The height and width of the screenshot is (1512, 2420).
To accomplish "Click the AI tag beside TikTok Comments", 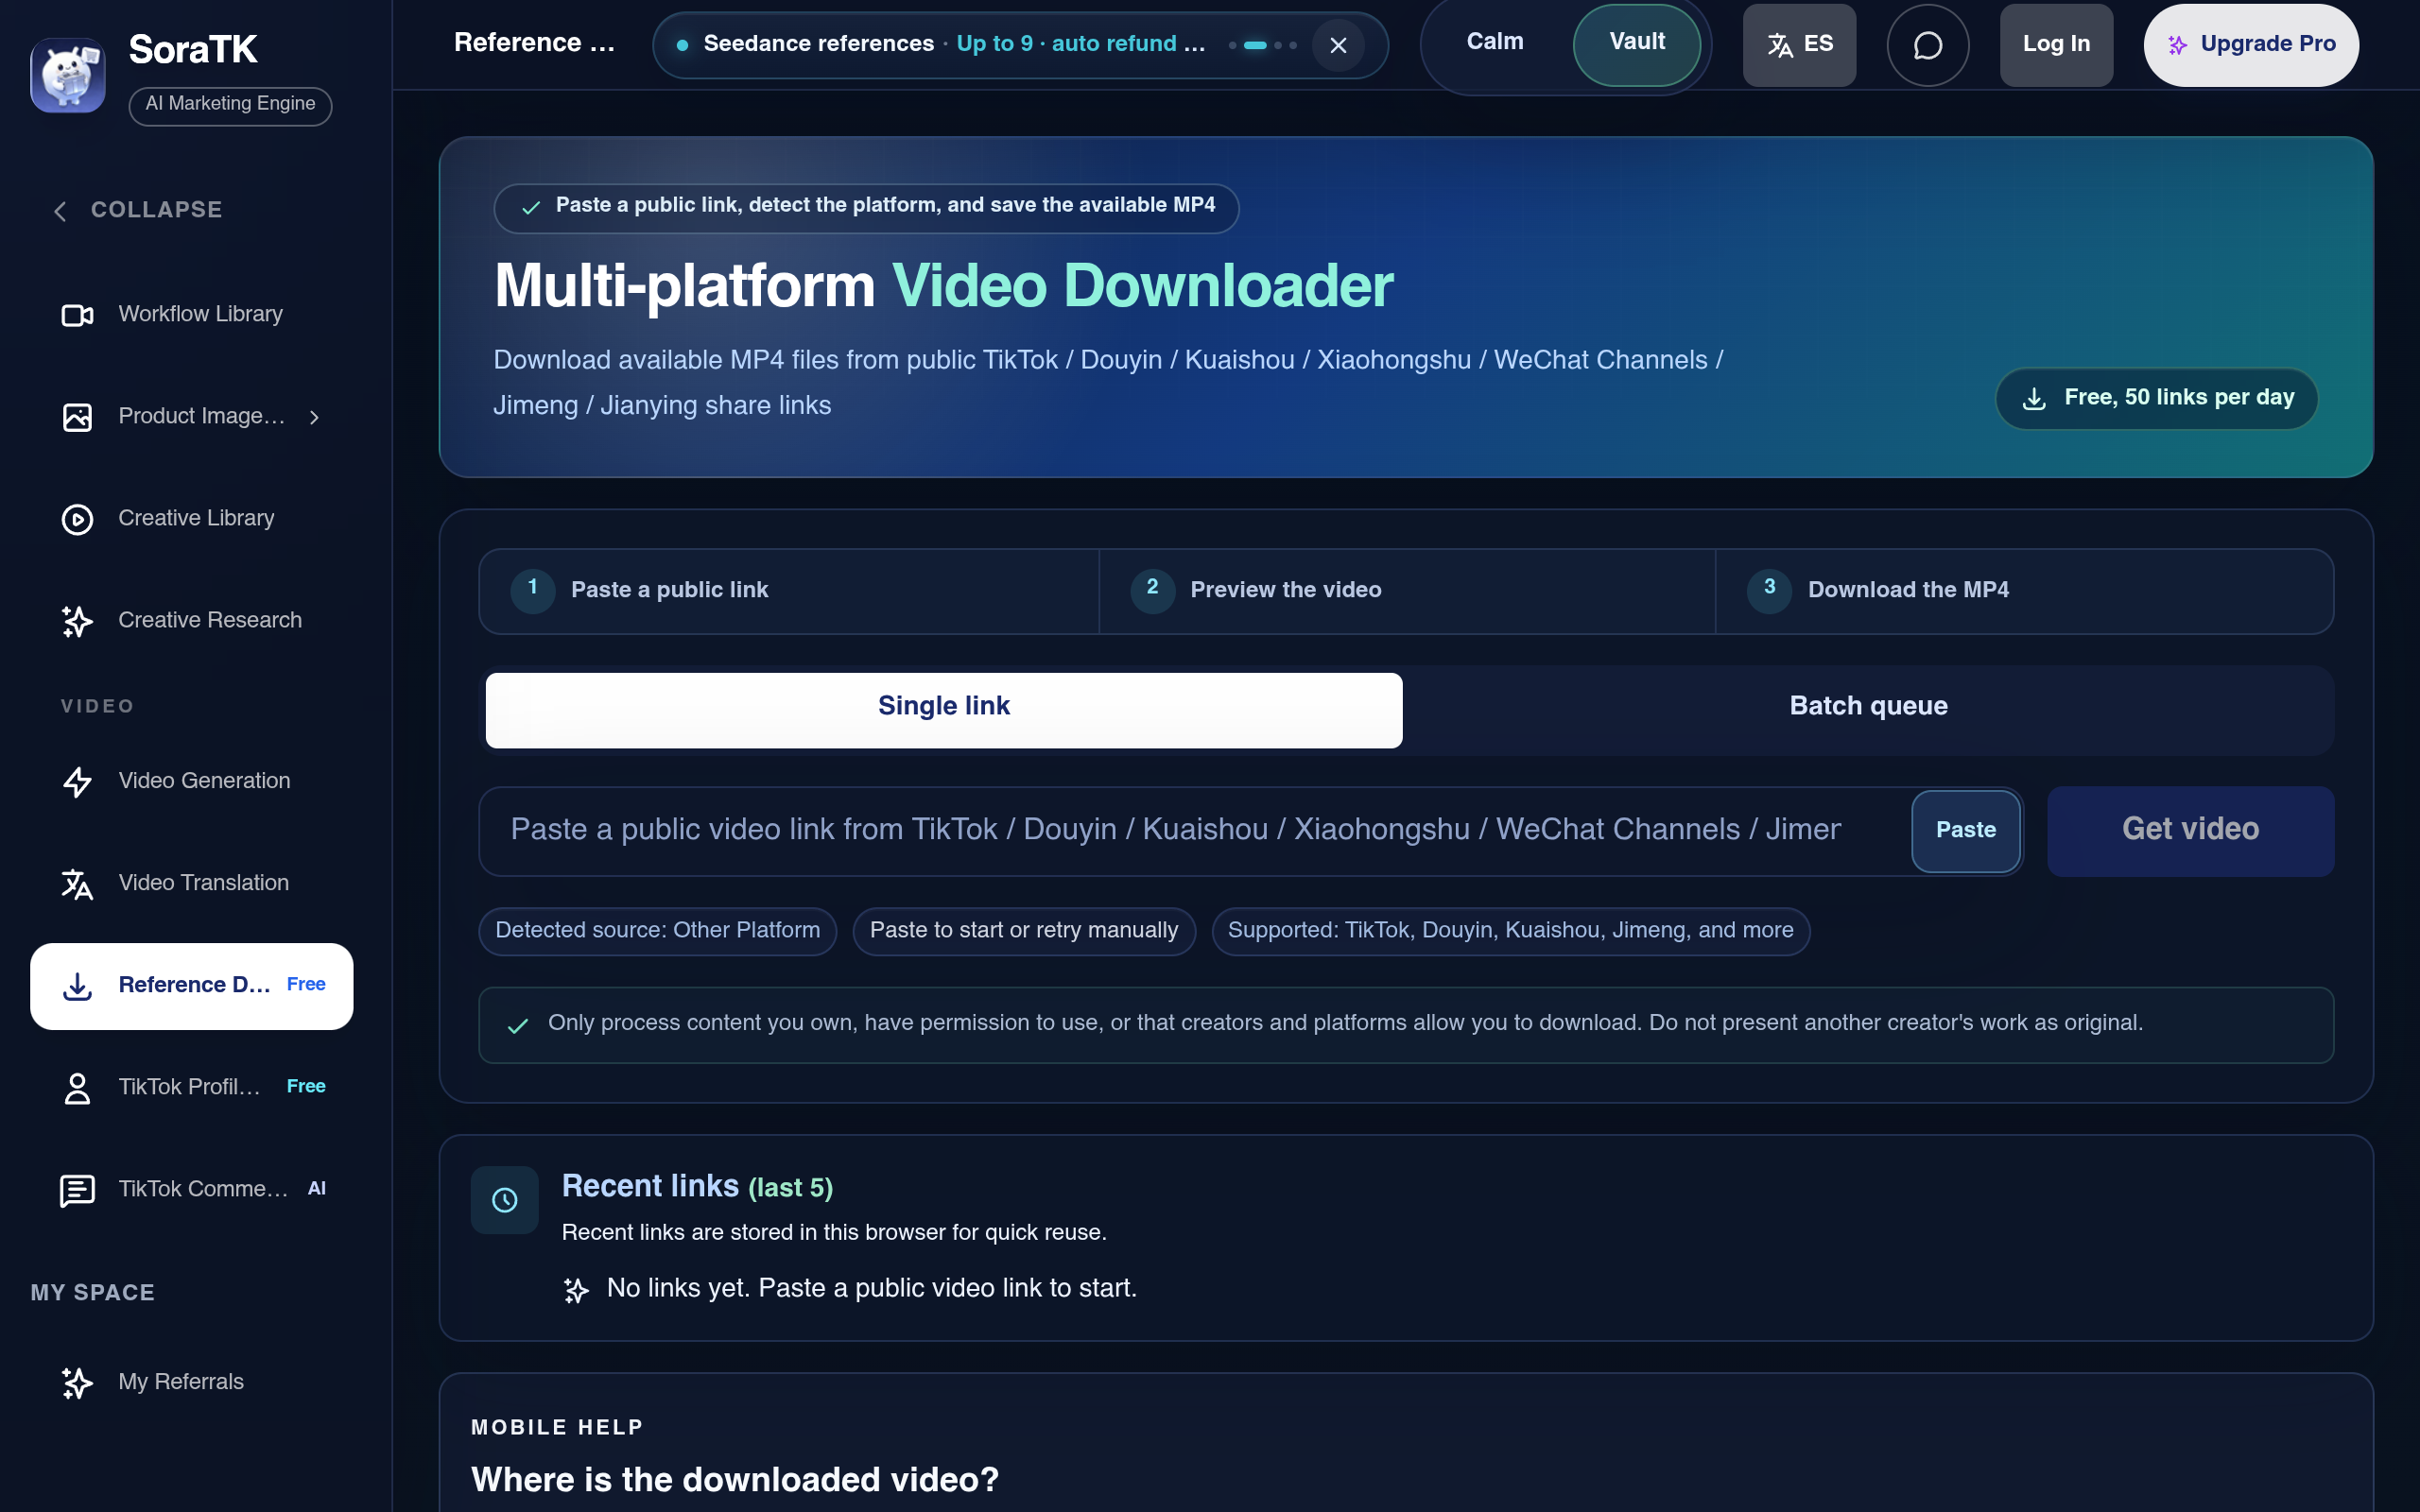I will pyautogui.click(x=317, y=1189).
